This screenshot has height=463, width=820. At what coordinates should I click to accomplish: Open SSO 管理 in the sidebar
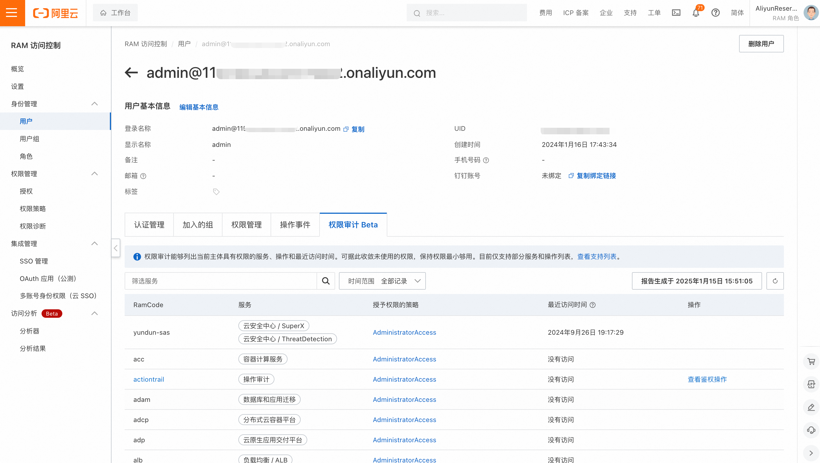(x=34, y=261)
